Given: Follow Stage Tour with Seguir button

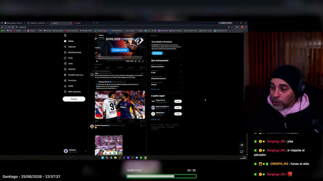Looking at the screenshot, I should (178, 101).
